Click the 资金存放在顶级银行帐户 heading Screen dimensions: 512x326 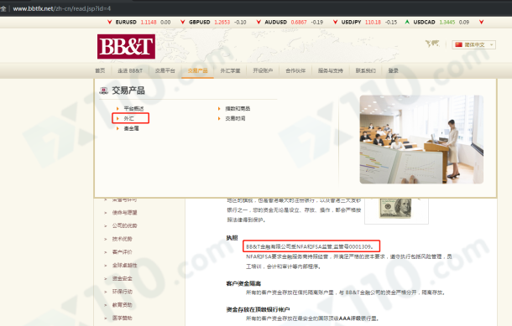[258, 309]
